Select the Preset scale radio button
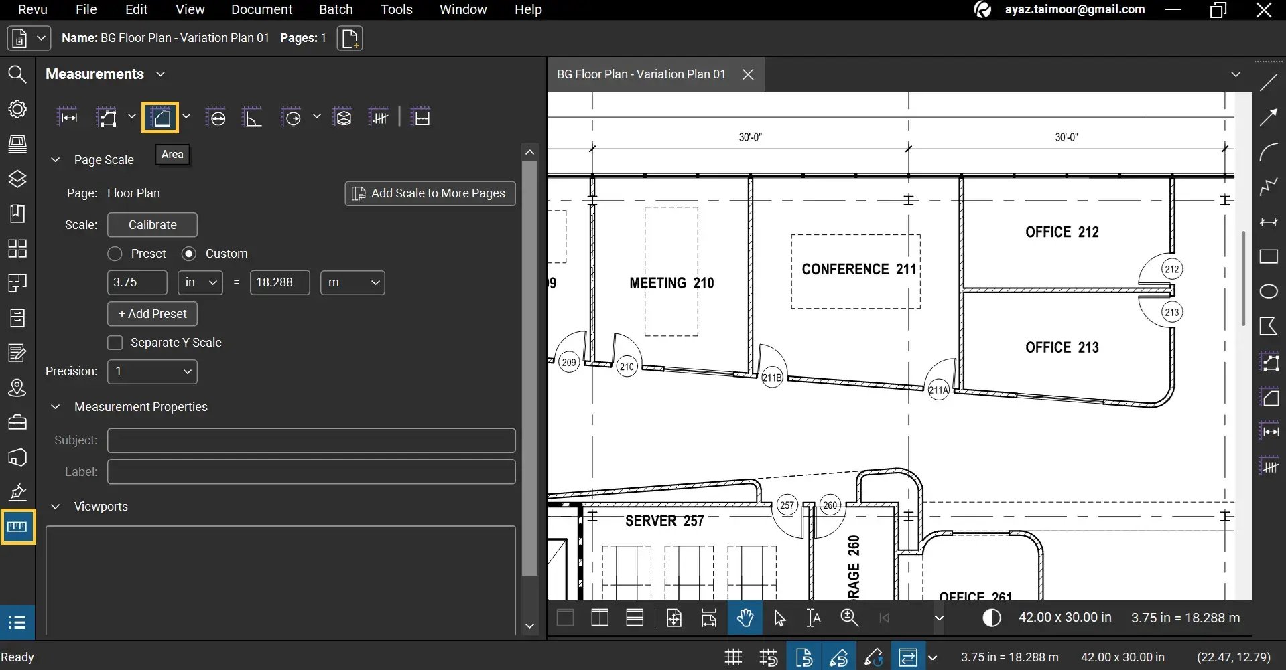Image resolution: width=1286 pixels, height=670 pixels. point(115,254)
